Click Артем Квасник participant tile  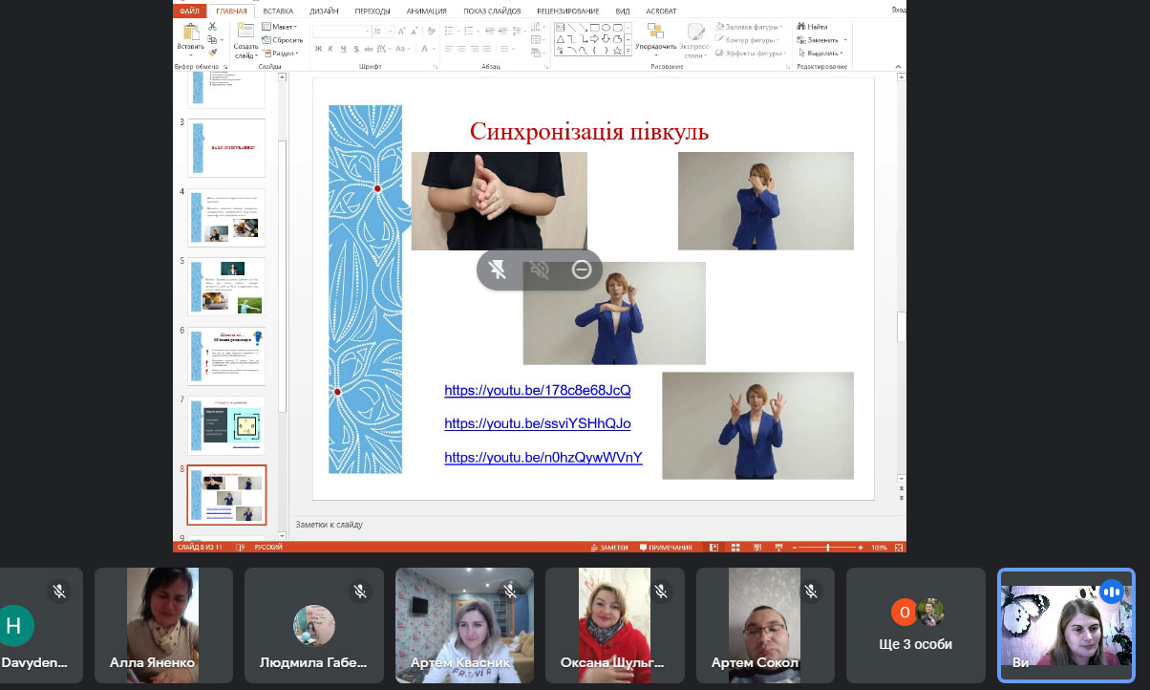point(465,625)
